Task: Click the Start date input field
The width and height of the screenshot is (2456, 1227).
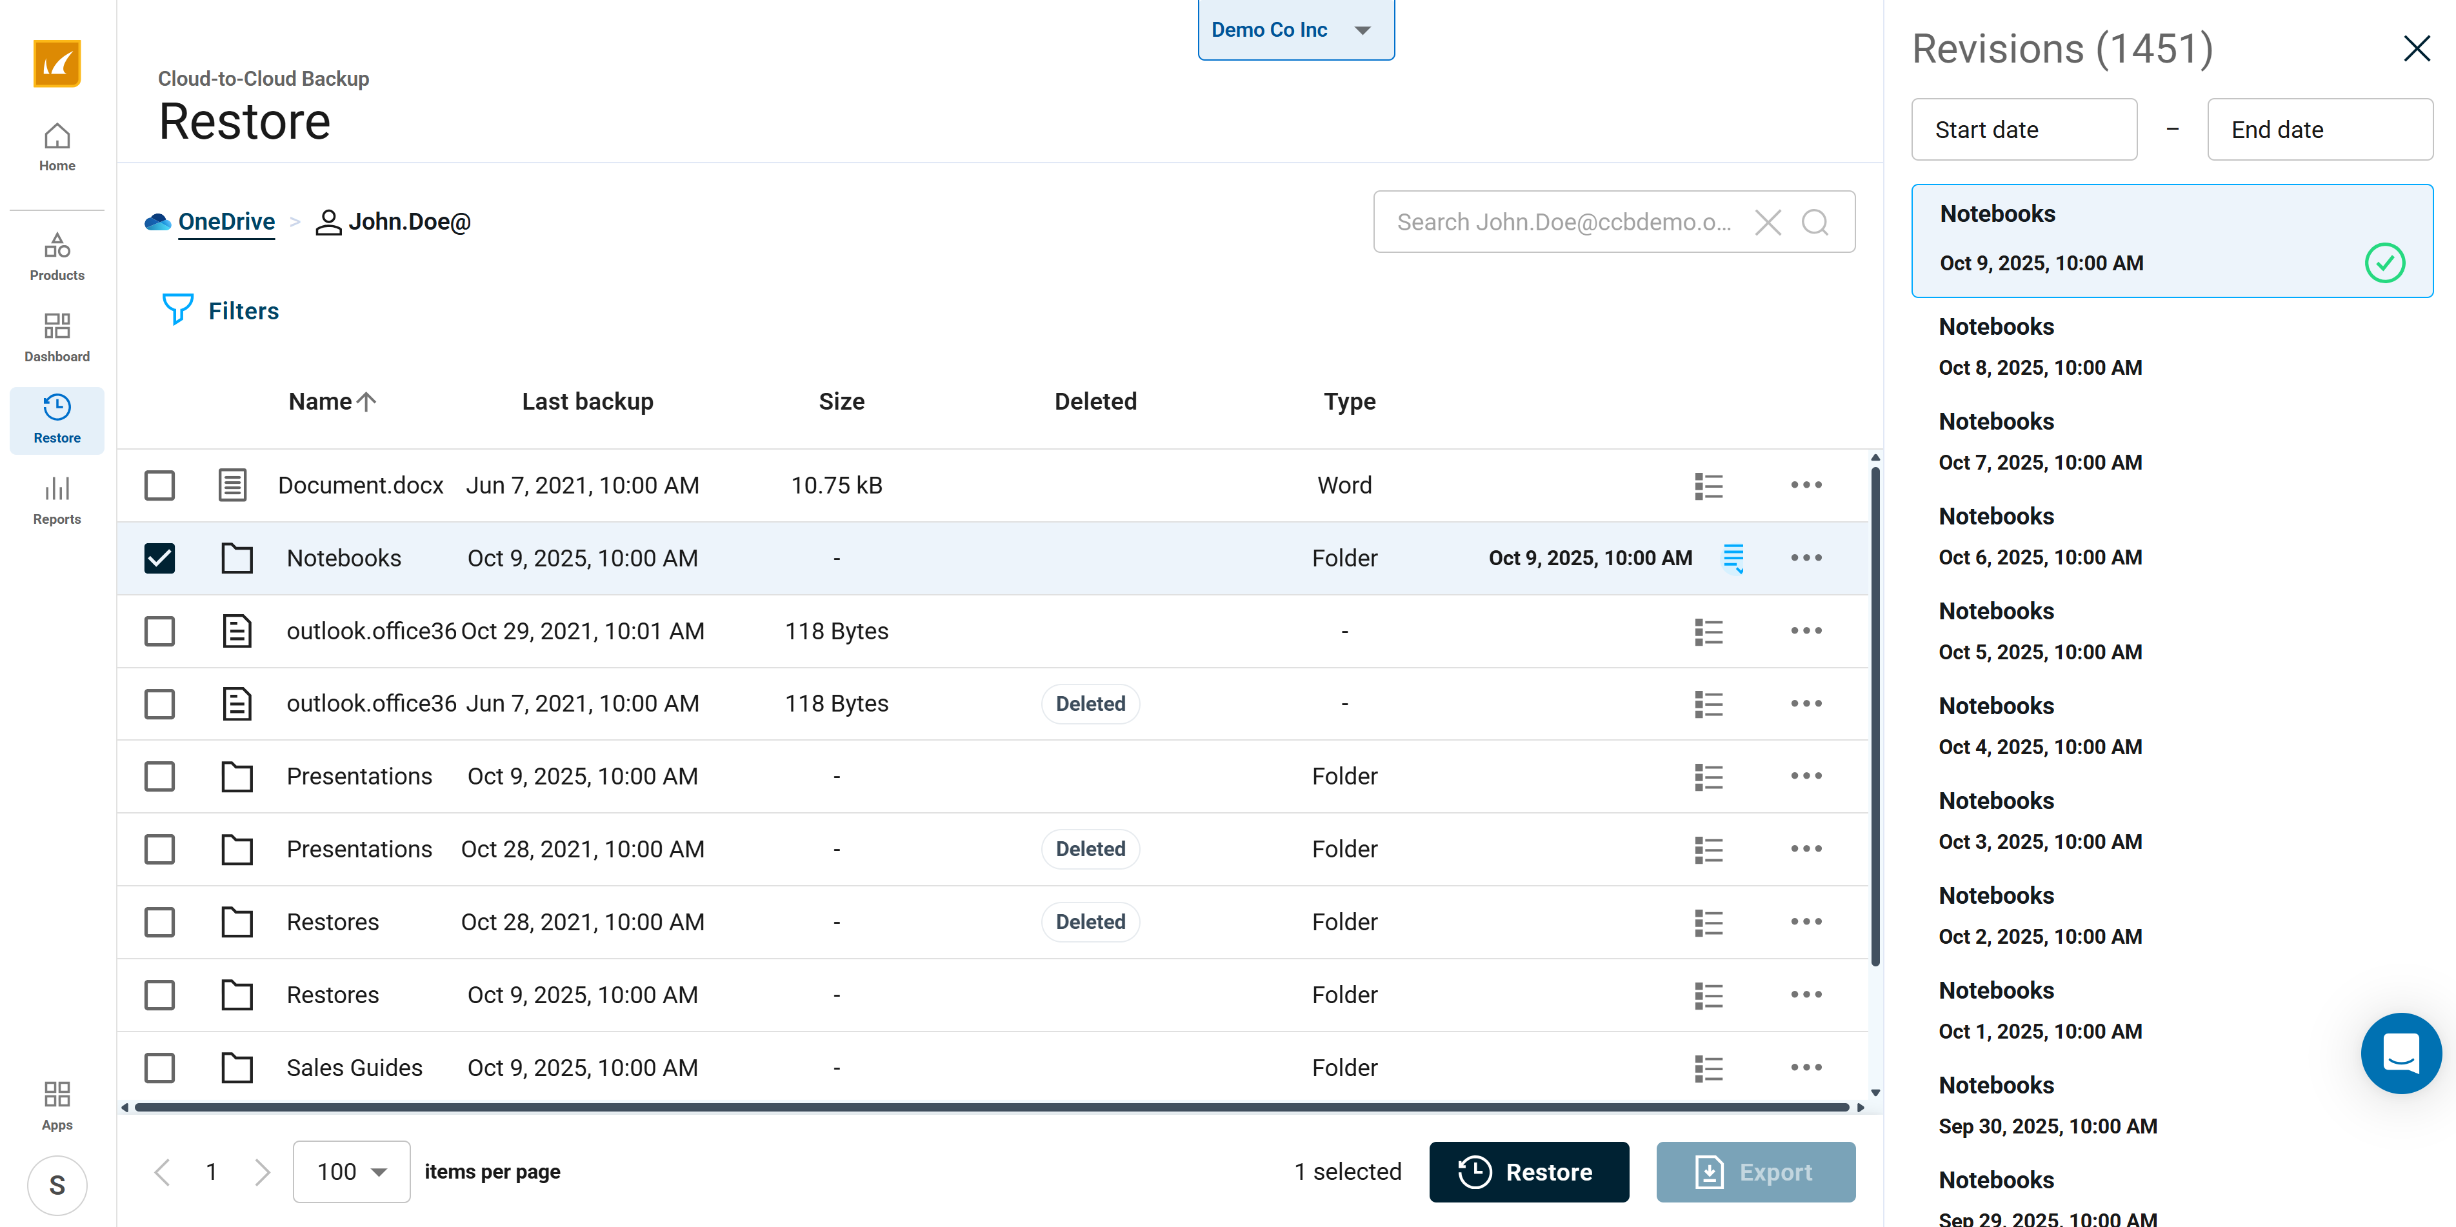Action: [x=2023, y=130]
